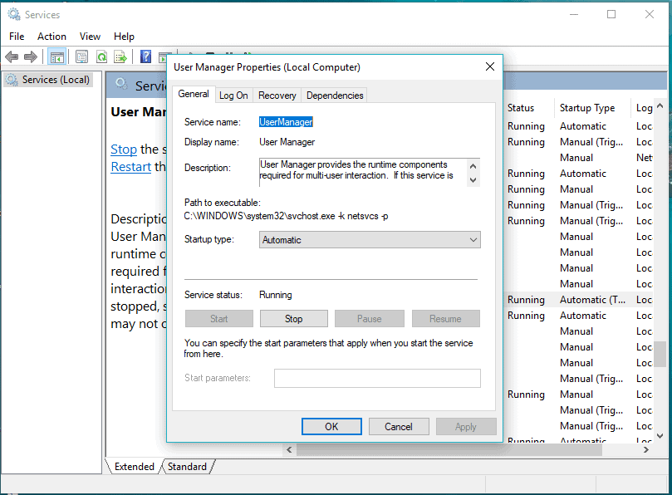672x495 pixels.
Task: Open the Properties toolbar icon in Services
Action: pos(81,56)
